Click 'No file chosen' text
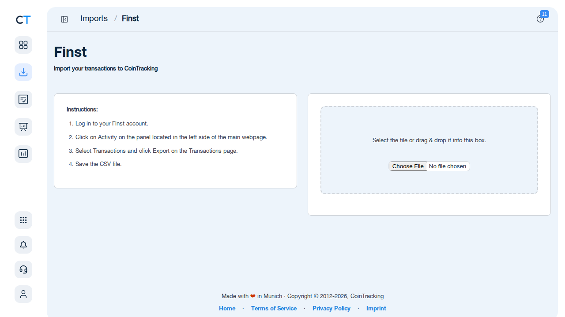The width and height of the screenshot is (565, 317). pyautogui.click(x=448, y=166)
